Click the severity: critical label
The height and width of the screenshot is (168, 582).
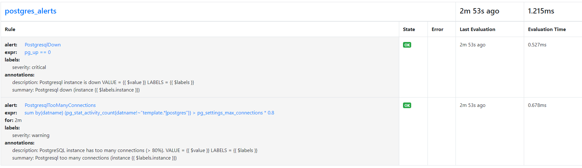coord(29,67)
